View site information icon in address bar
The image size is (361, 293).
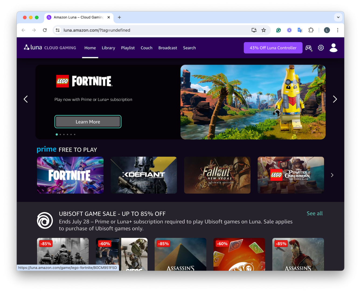pos(58,30)
